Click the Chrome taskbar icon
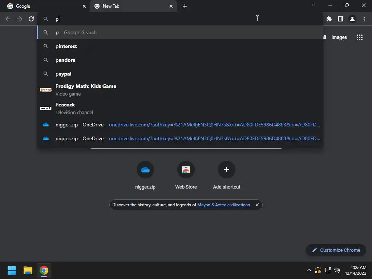 click(x=44, y=270)
